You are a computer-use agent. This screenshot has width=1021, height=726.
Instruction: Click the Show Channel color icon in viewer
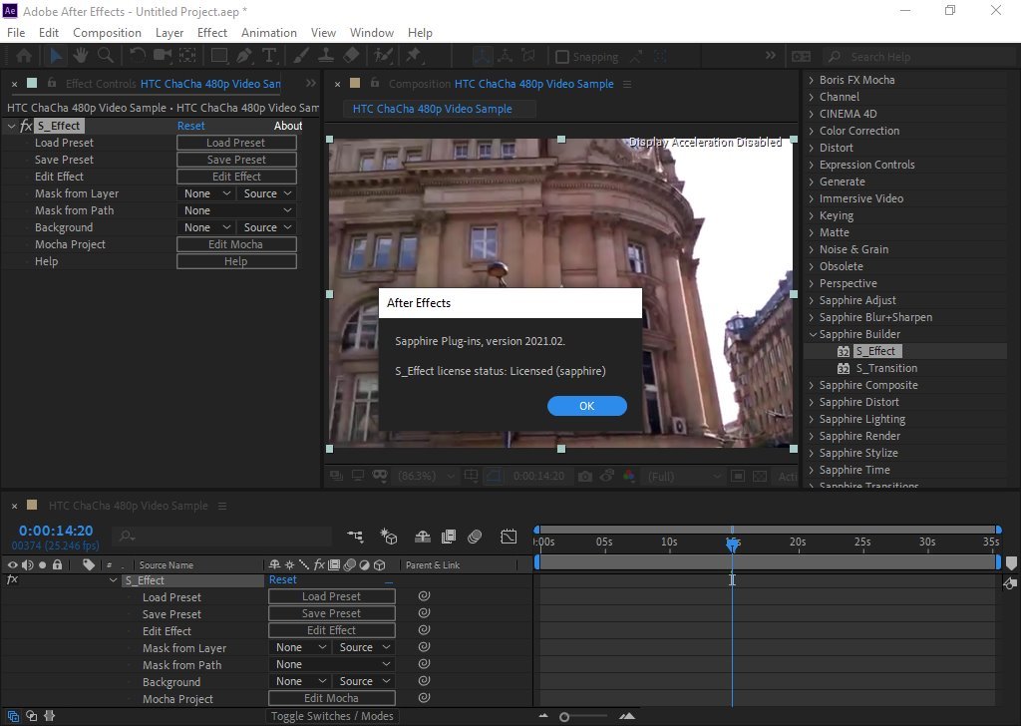click(628, 476)
